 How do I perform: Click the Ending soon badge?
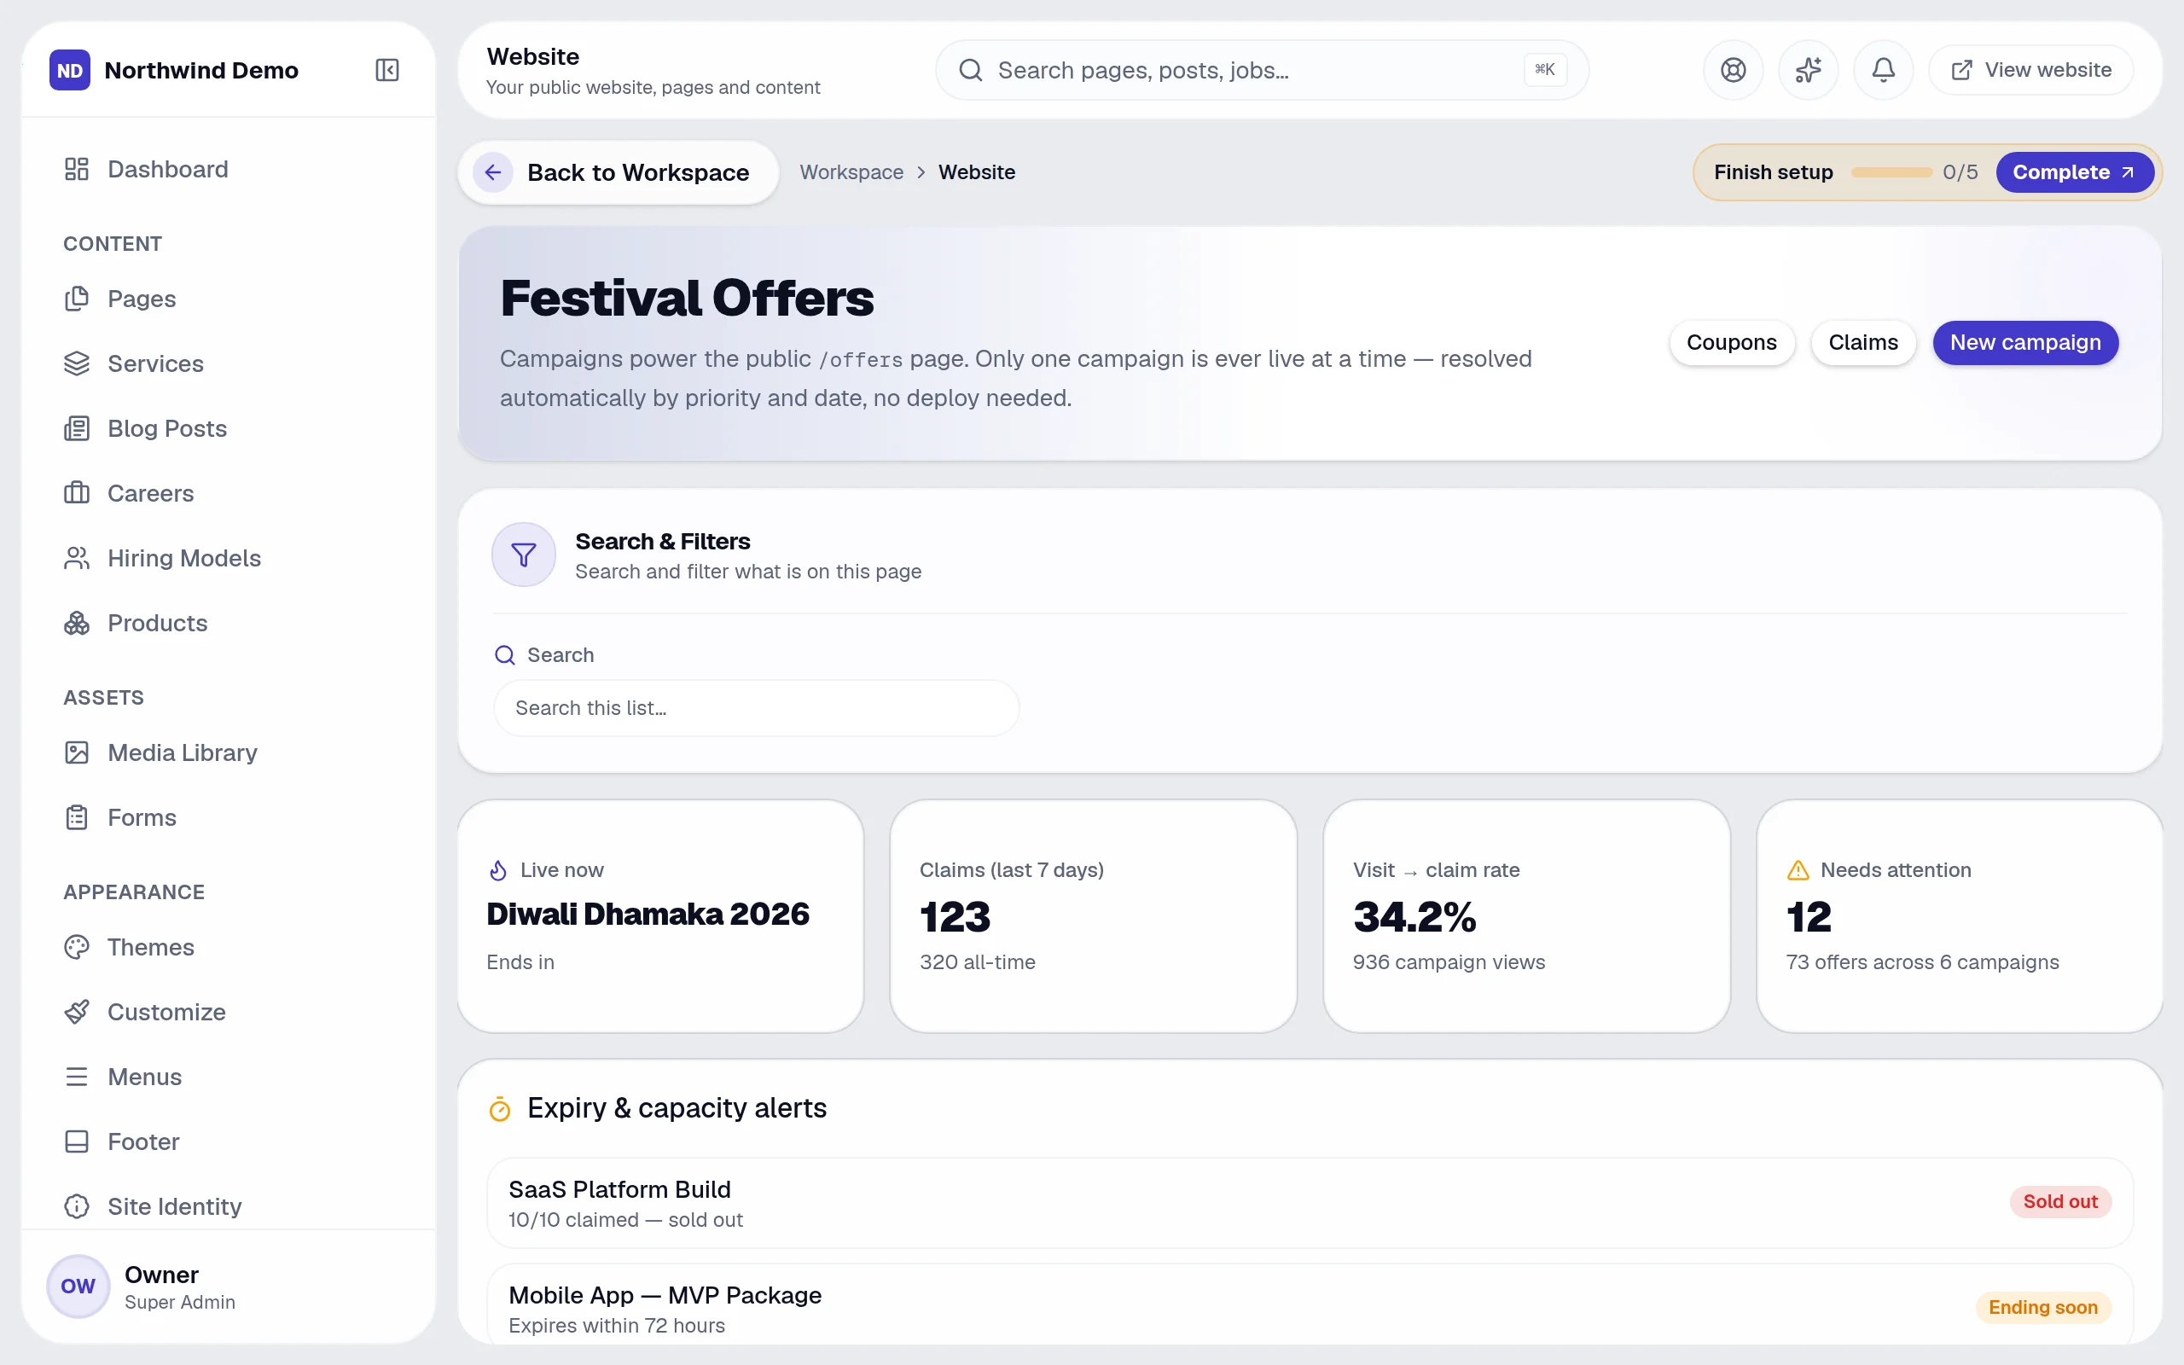(2042, 1307)
